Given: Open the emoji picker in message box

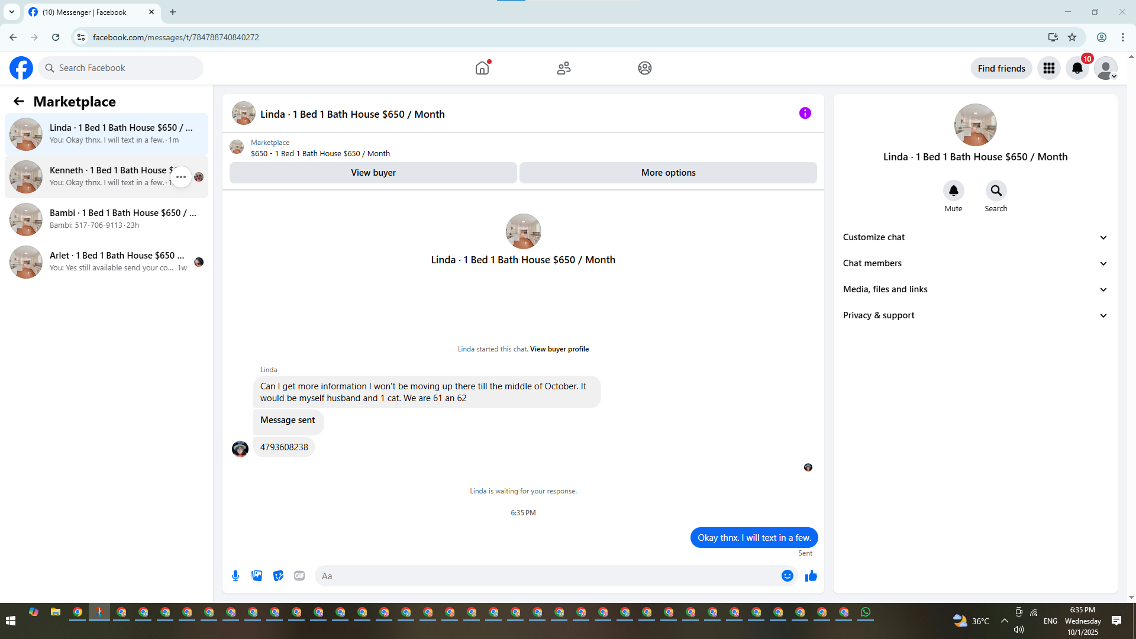Looking at the screenshot, I should point(788,576).
